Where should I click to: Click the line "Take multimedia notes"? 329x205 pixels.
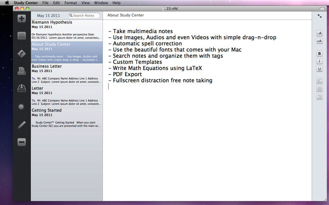point(141,31)
